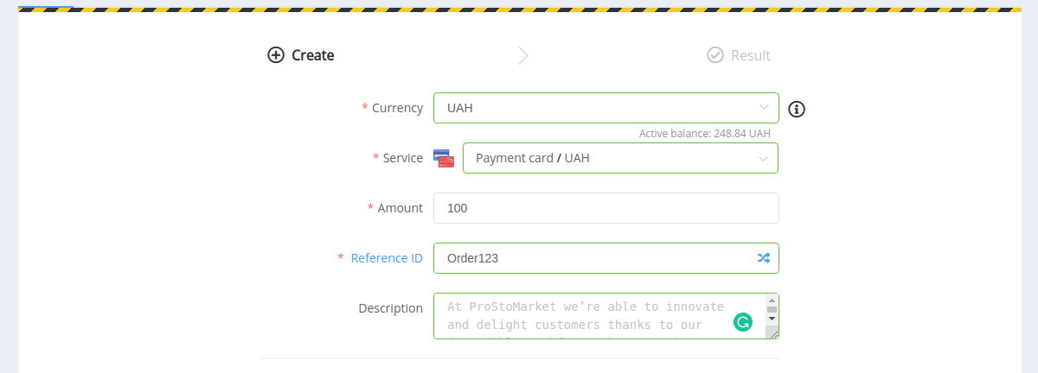
Task: Open the Service dropdown Payment card / UAH
Action: click(x=620, y=158)
